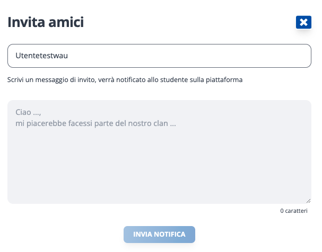The height and width of the screenshot is (252, 322).
Task: Click the "mi piacerebbe facessi parte" placeholder line
Action: click(x=95, y=123)
